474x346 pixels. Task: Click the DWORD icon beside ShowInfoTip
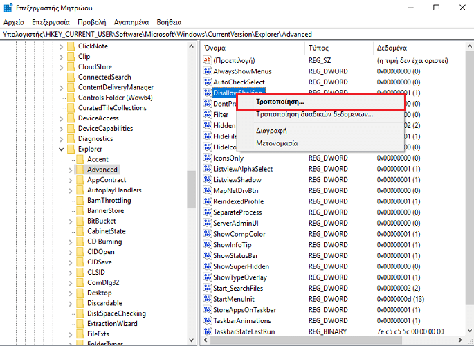point(208,245)
